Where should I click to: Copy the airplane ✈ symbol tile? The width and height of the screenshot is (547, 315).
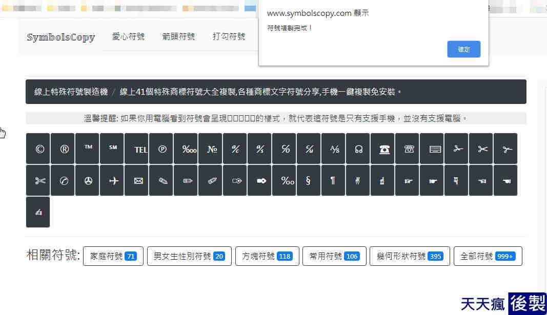(112, 180)
